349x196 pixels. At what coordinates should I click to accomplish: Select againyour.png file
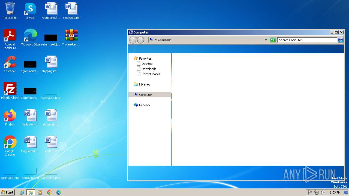click(10, 174)
